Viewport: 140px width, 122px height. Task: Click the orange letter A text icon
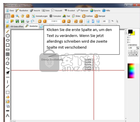[x=28, y=16]
